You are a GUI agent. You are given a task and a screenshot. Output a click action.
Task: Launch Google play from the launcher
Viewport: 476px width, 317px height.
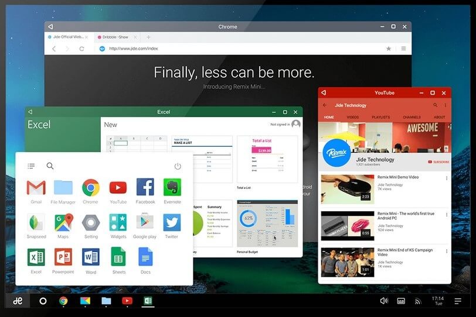[145, 222]
